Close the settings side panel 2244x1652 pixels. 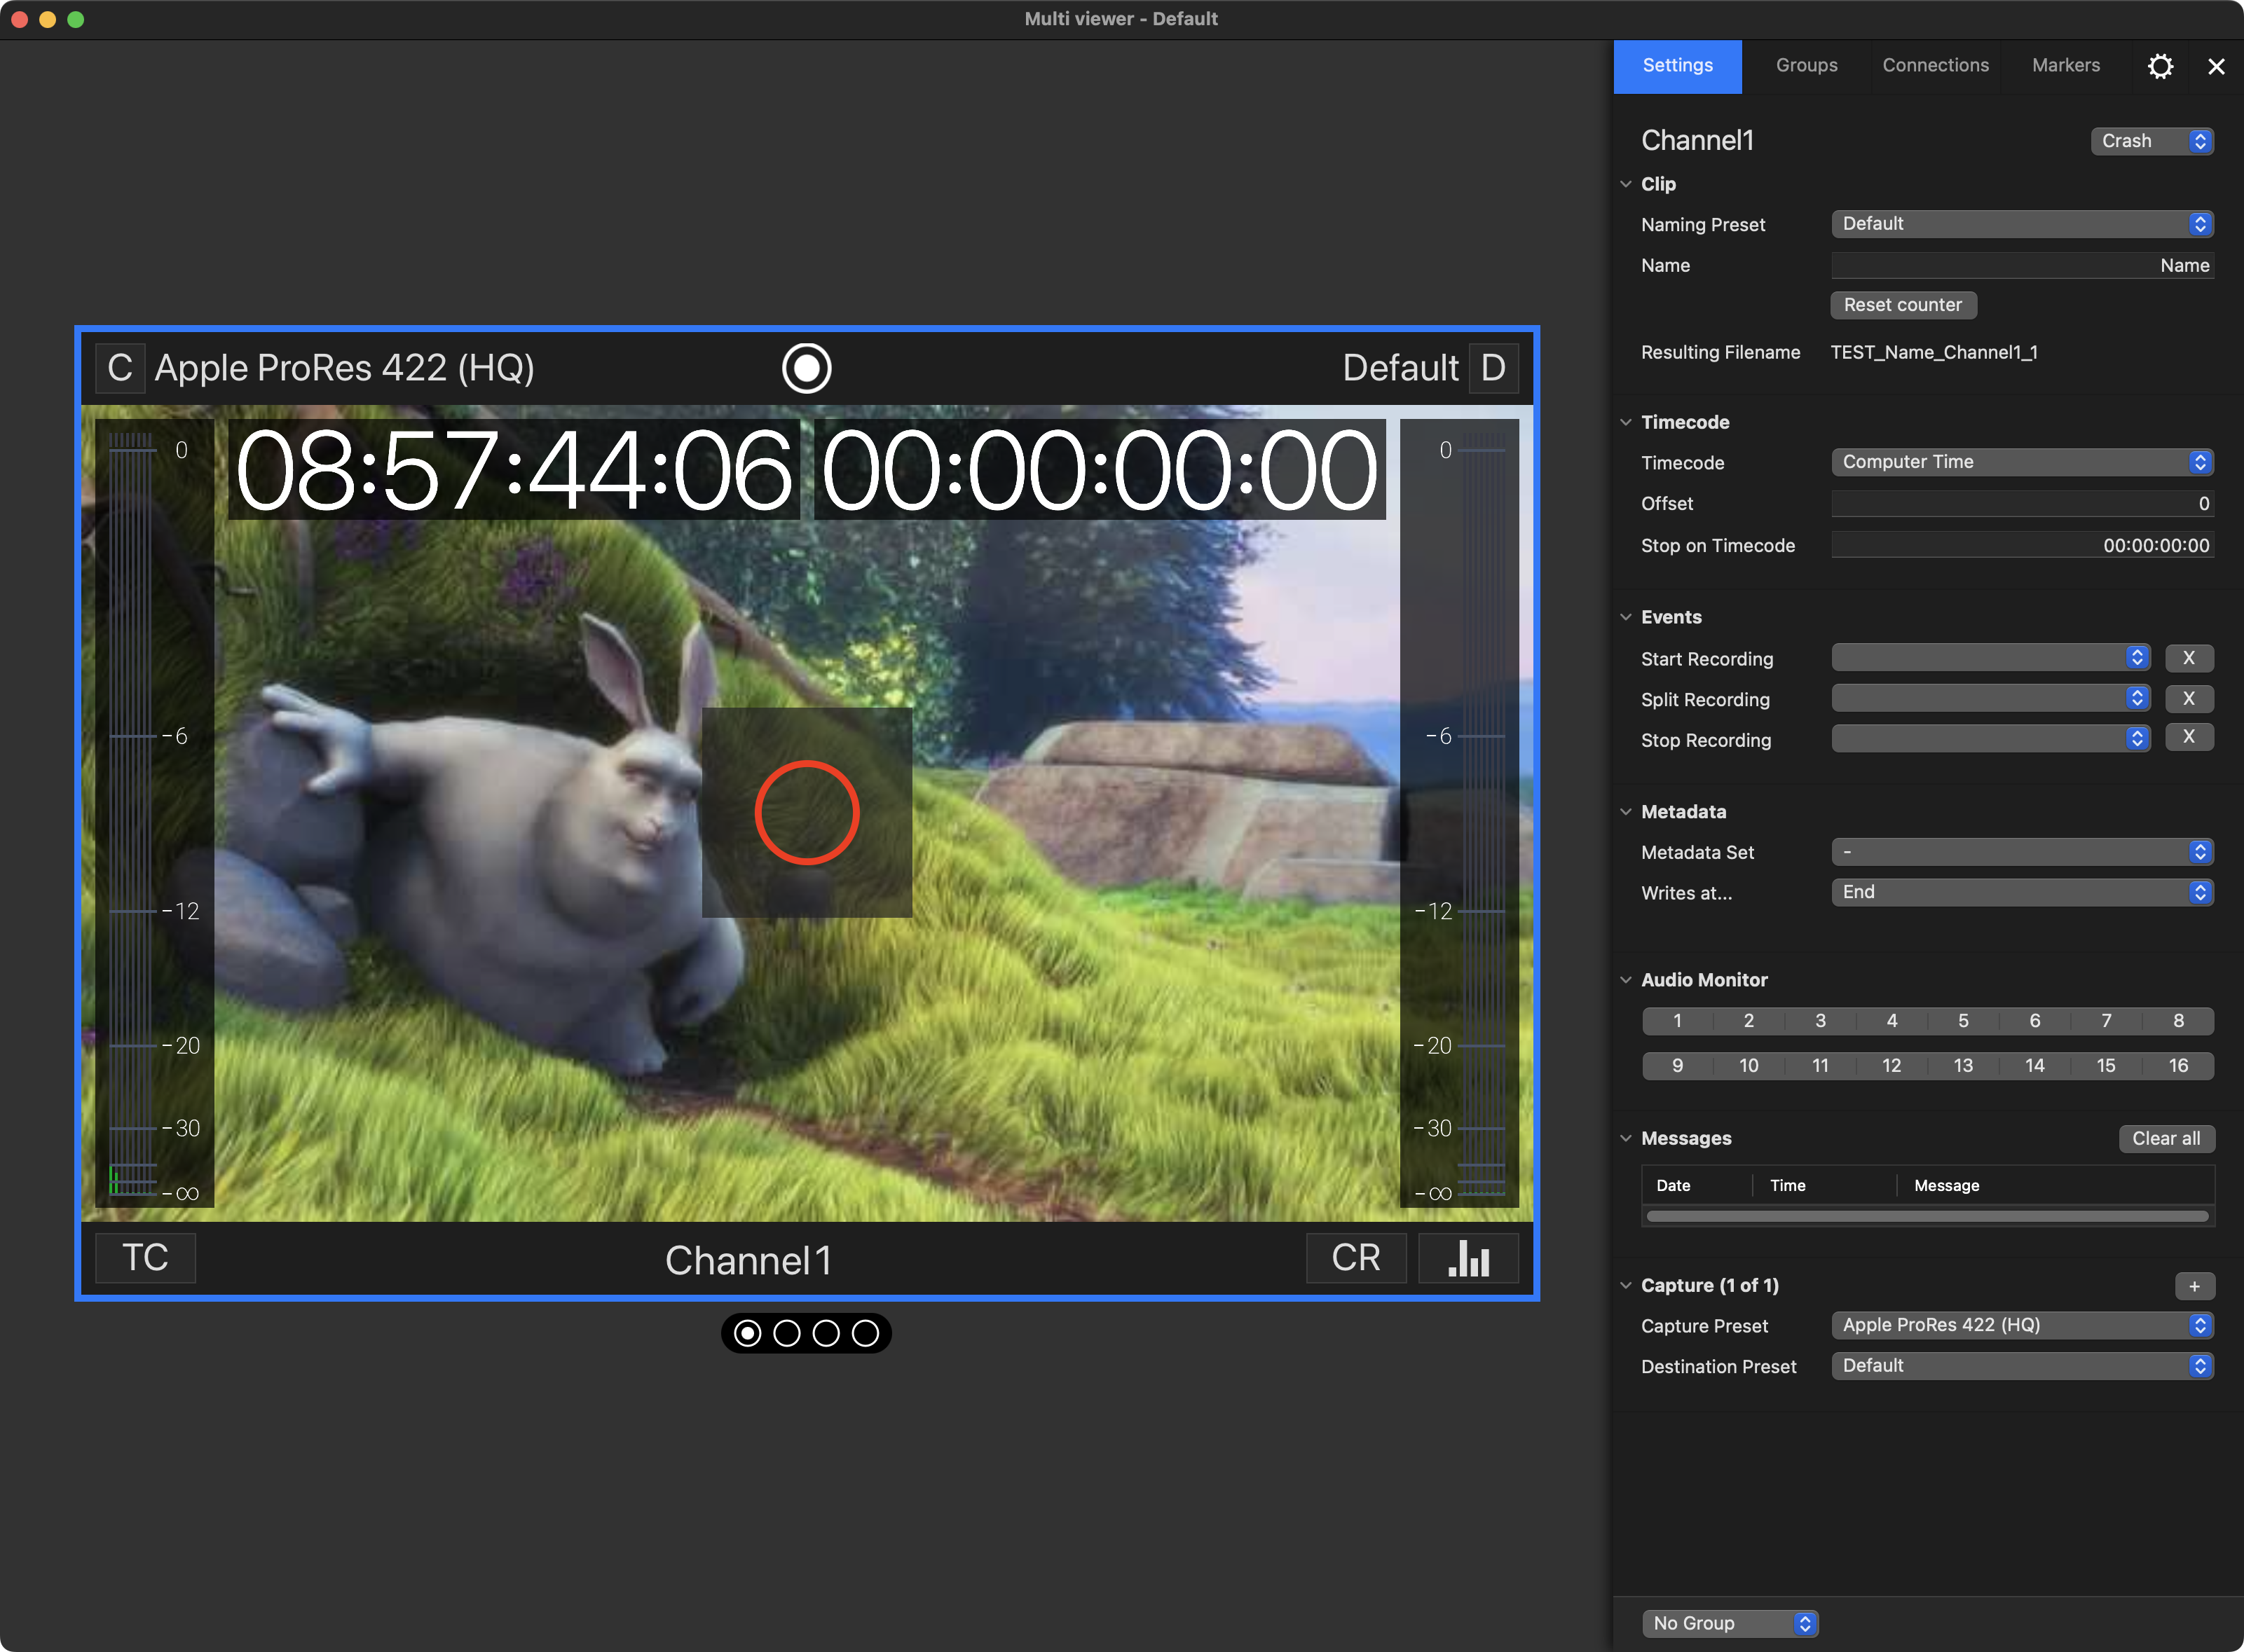[x=2216, y=66]
